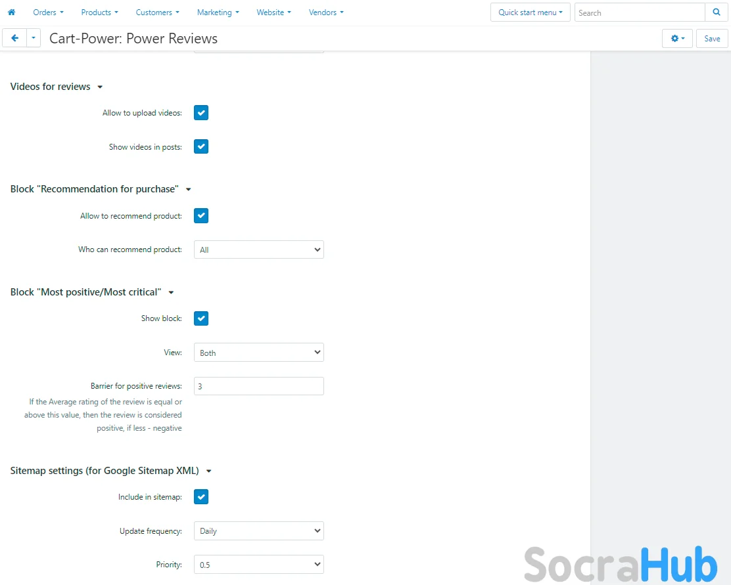Click the search magnifier button
This screenshot has width=731, height=585.
pyautogui.click(x=717, y=12)
